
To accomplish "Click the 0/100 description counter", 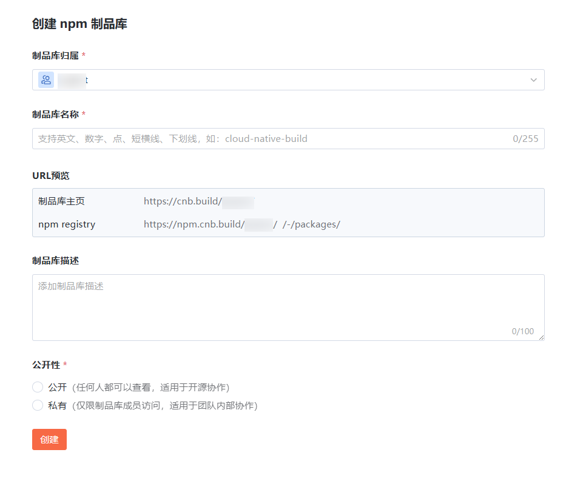I will click(x=522, y=331).
